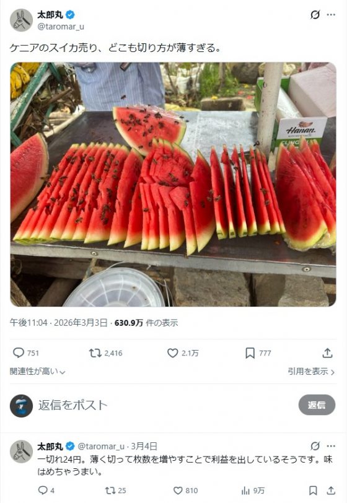Bookmark the main post showing 777

pos(250,353)
